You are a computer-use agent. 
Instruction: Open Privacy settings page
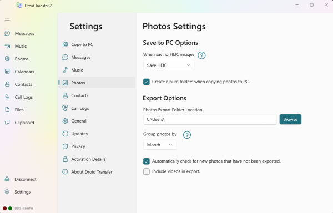(97, 146)
